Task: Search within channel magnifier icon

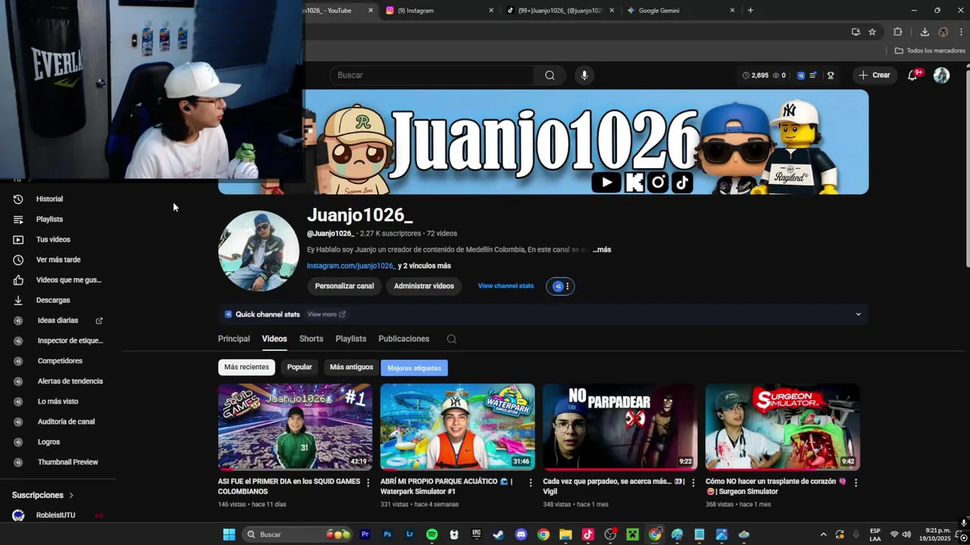Action: coord(452,339)
